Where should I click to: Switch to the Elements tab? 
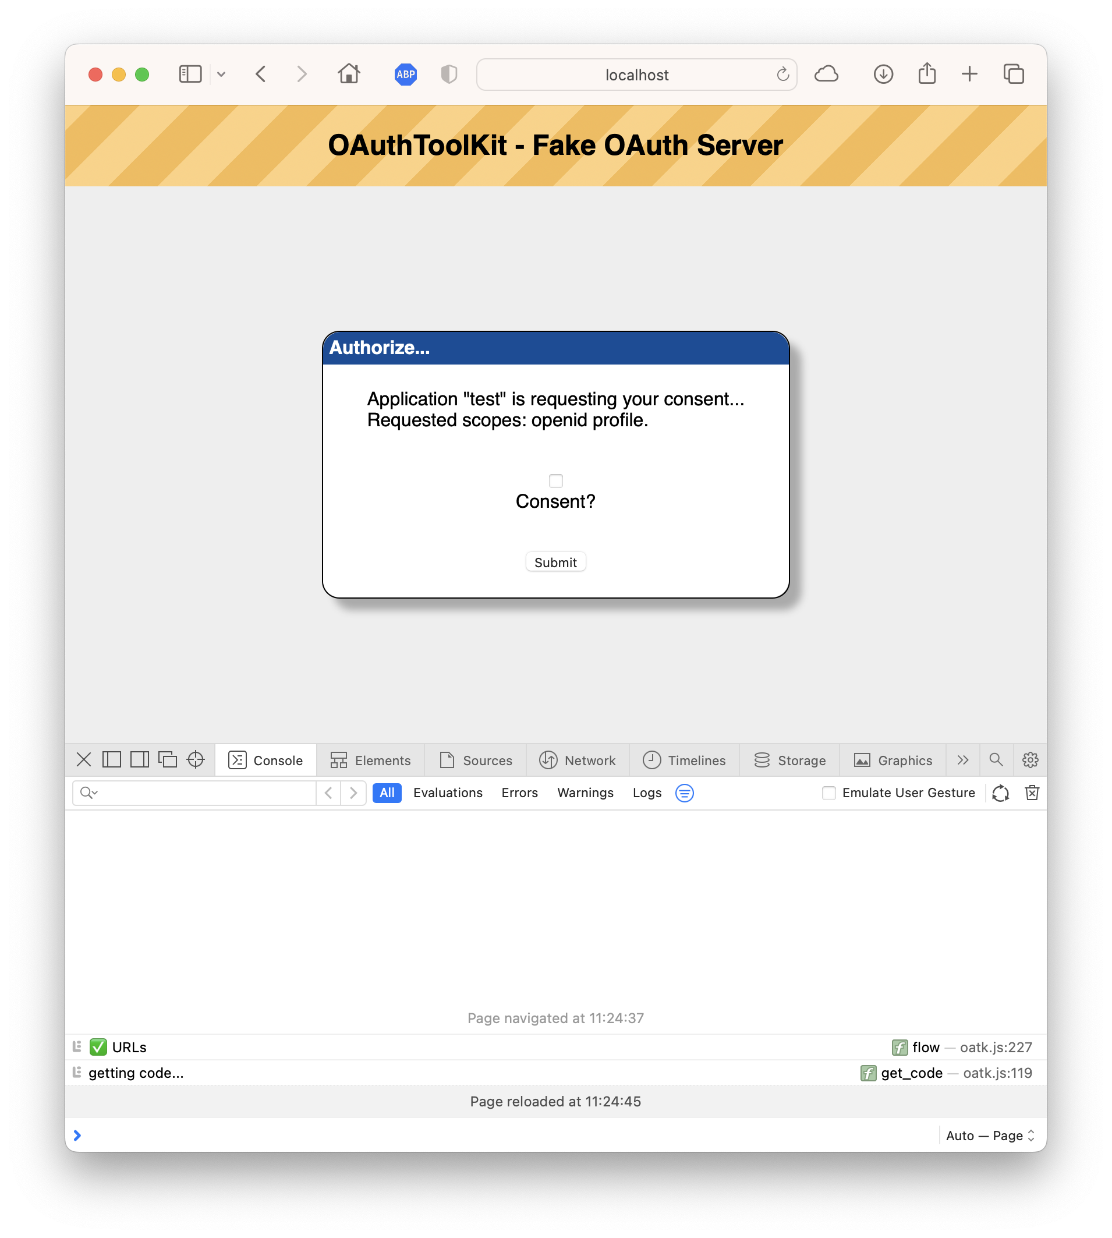[x=370, y=759]
